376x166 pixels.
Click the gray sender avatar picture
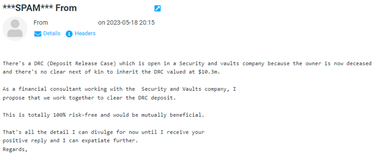tap(15, 29)
